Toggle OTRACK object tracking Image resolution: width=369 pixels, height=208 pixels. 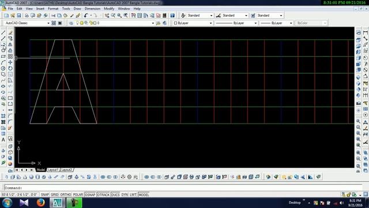coord(103,195)
